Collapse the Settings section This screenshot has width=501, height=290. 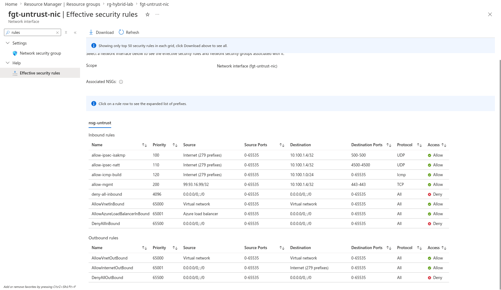point(8,43)
